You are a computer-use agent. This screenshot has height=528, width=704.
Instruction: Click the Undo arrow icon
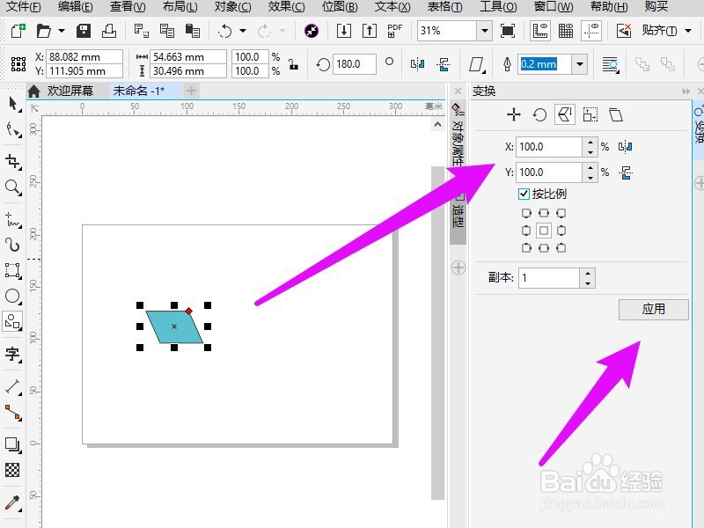tap(224, 31)
